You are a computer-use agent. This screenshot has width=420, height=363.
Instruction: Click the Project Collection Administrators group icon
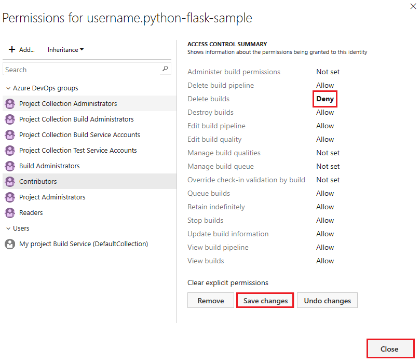click(10, 104)
